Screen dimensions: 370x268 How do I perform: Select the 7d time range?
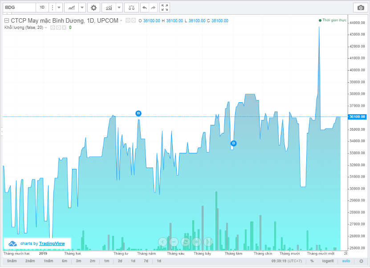coord(146,261)
